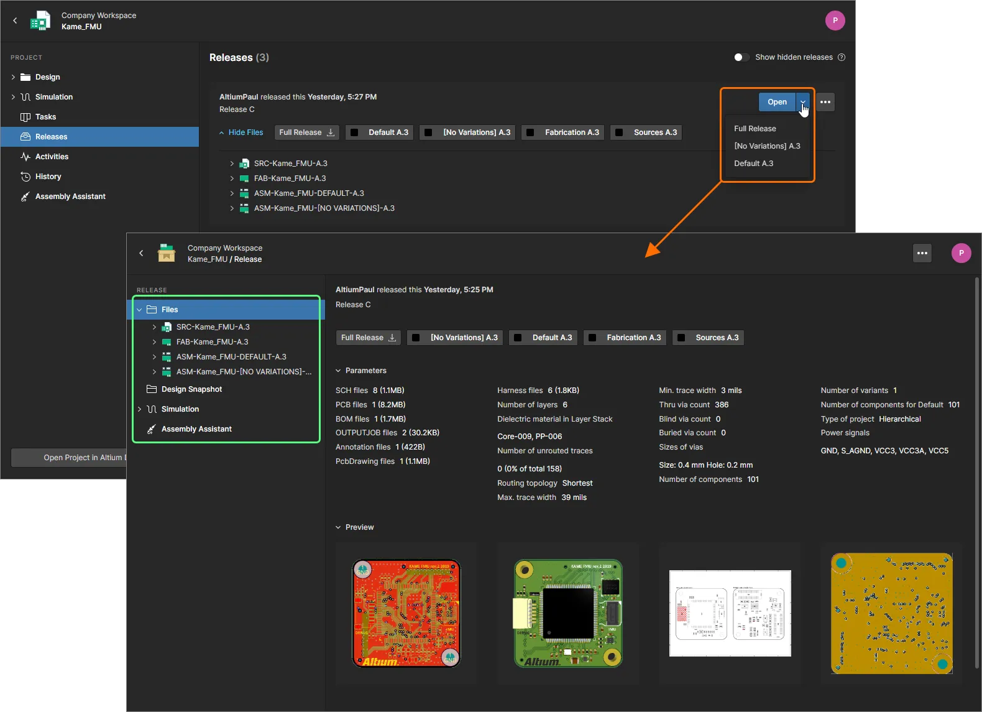
Task: Expand the SRC-Kame_FMU-A.3 file entry
Action: 232,164
